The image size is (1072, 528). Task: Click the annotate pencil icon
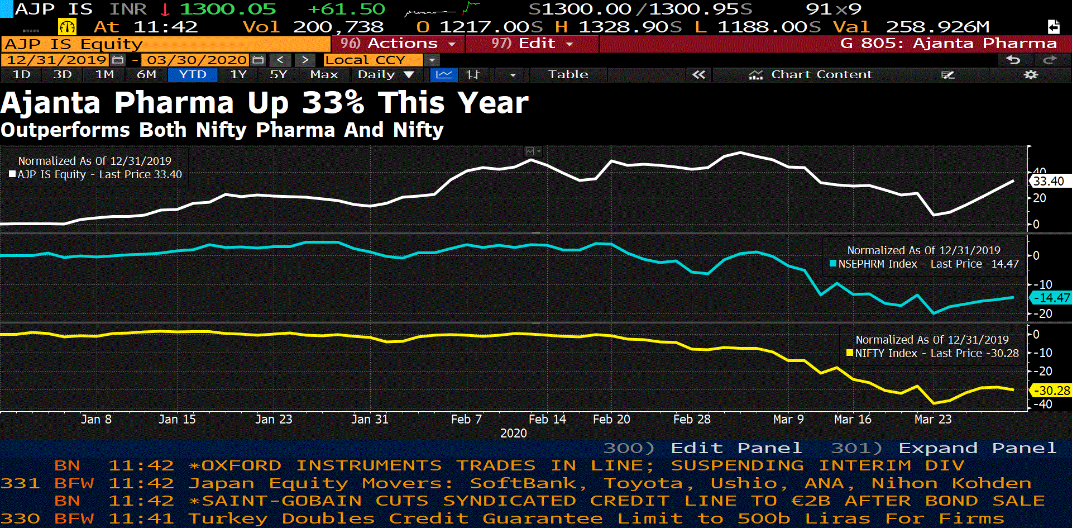tap(947, 75)
